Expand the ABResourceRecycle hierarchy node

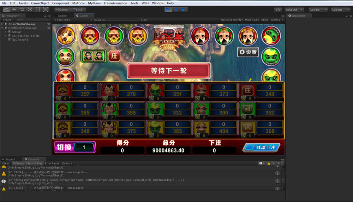tap(6, 36)
